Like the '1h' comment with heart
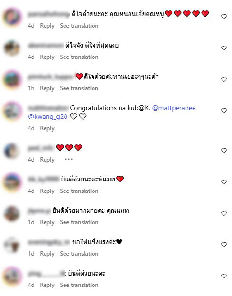Image resolution: width=232 pixels, height=296 pixels. (224, 79)
